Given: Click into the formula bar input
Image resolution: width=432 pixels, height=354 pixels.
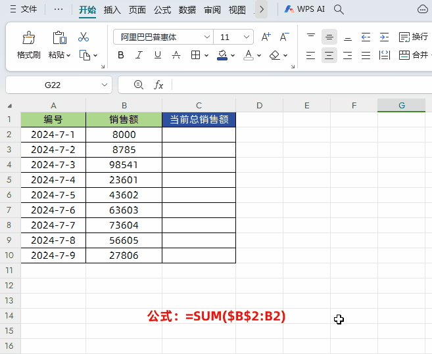Looking at the screenshot, I should coord(302,85).
